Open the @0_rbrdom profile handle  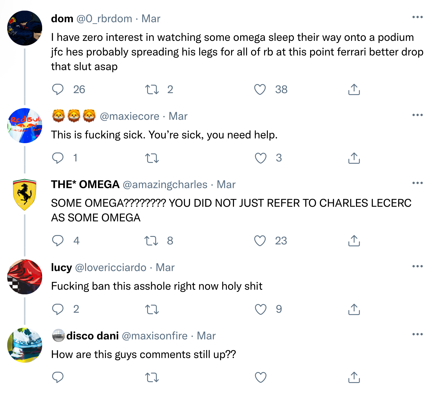pos(104,19)
